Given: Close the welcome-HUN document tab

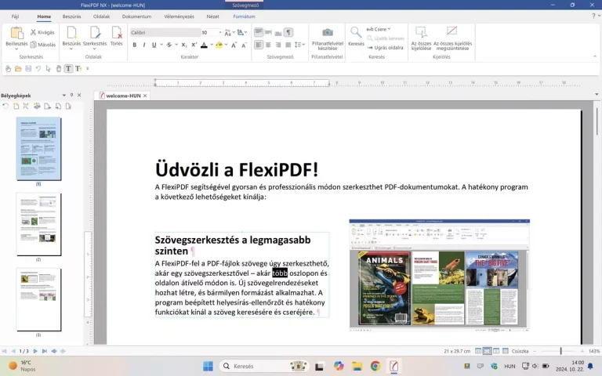Looking at the screenshot, I should tap(145, 96).
